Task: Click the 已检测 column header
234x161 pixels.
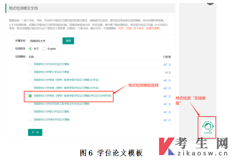Action: pyautogui.click(x=167, y=57)
